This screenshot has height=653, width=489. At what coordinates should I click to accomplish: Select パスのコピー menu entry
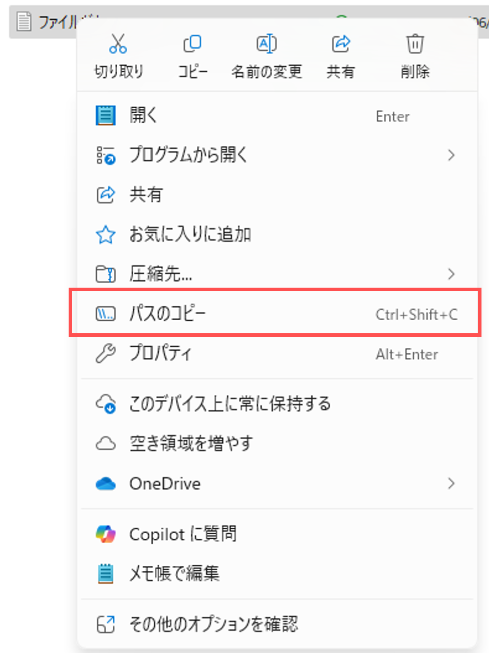(x=277, y=314)
